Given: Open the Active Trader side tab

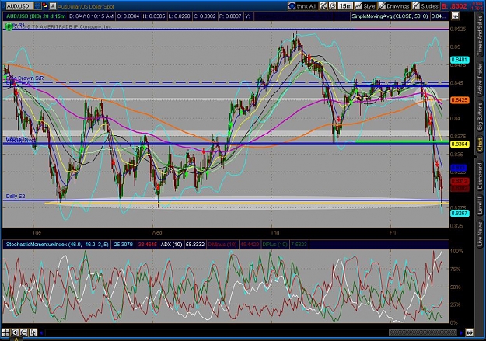Looking at the screenshot, I should pyautogui.click(x=480, y=78).
